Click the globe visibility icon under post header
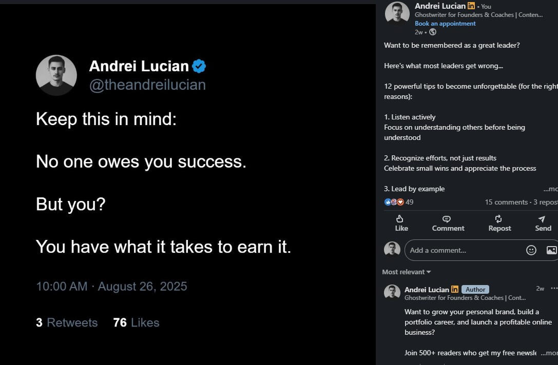The height and width of the screenshot is (365, 558). (x=433, y=32)
